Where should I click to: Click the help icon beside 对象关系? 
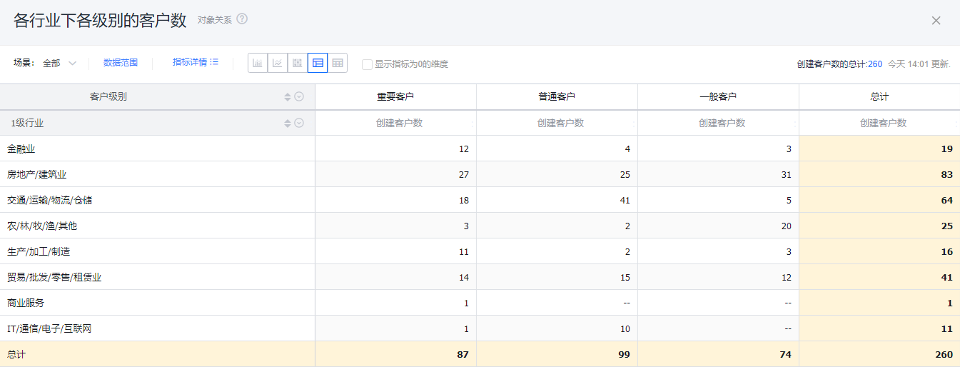pos(242,19)
